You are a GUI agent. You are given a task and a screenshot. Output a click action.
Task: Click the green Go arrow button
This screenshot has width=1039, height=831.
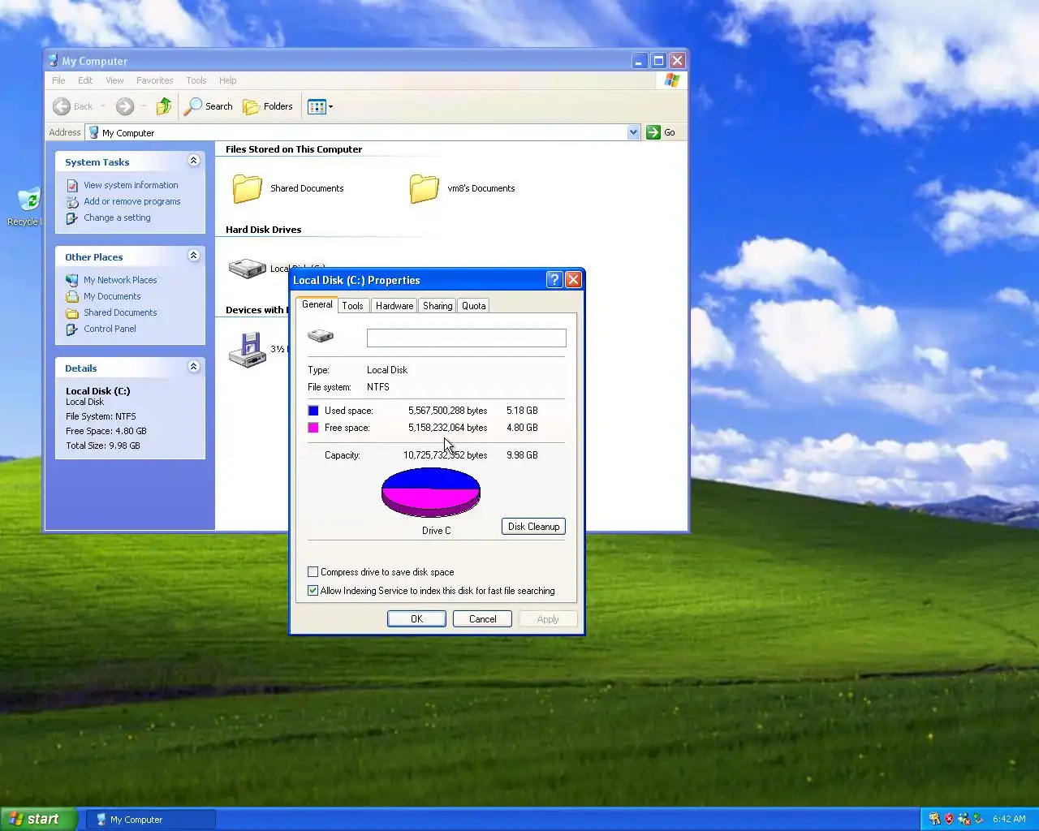pos(653,132)
